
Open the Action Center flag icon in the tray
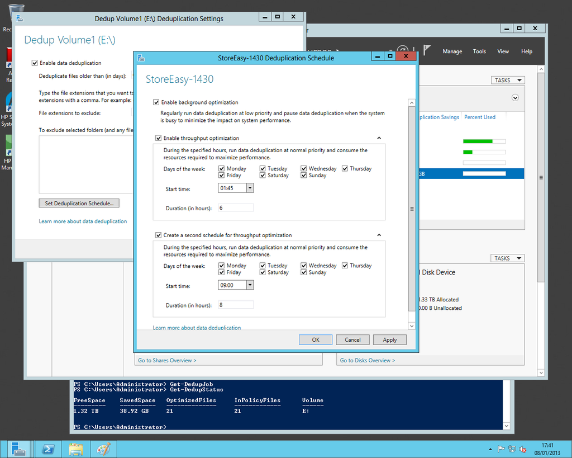pyautogui.click(x=502, y=448)
